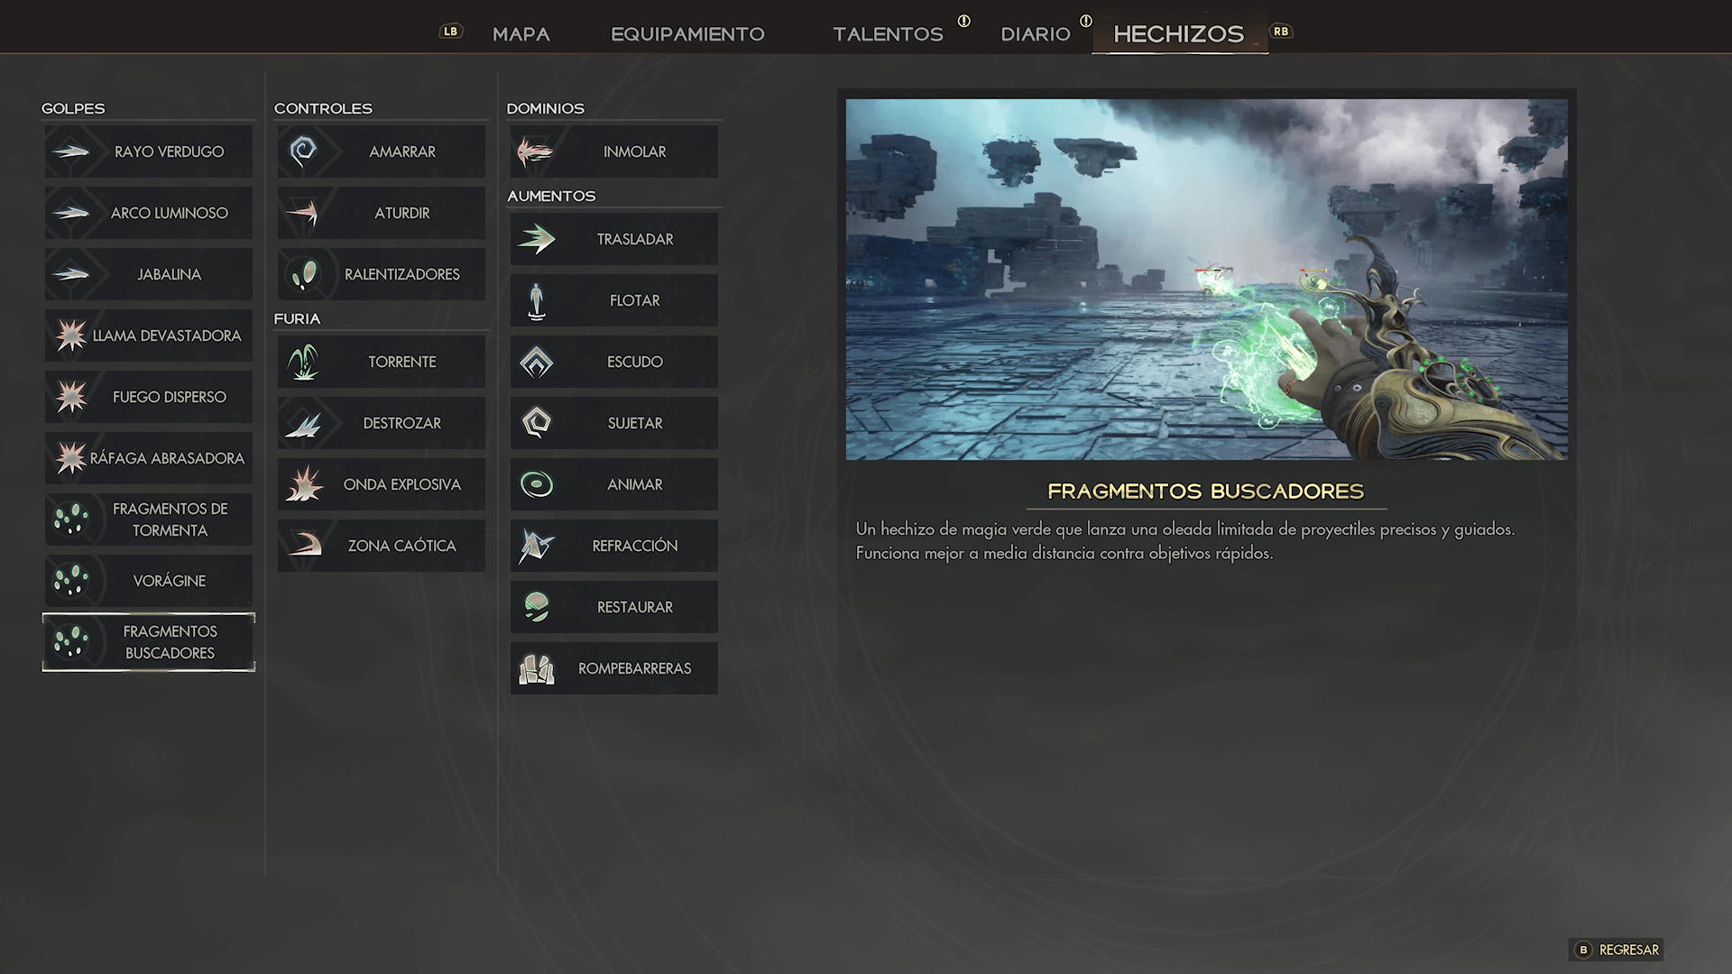The height and width of the screenshot is (974, 1732).
Task: Click the Vorágine spell icon
Action: 70,581
